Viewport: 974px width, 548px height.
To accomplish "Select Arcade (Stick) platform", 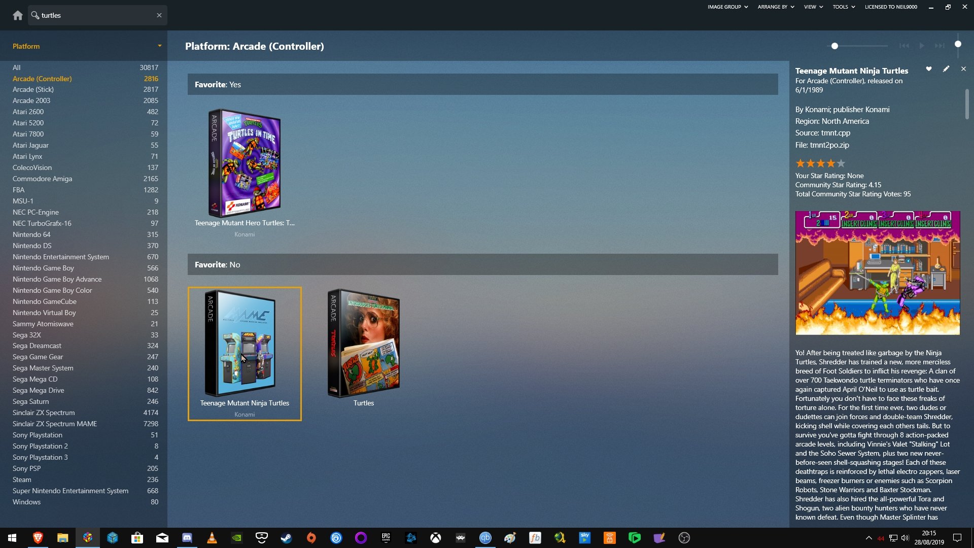I will coord(85,89).
